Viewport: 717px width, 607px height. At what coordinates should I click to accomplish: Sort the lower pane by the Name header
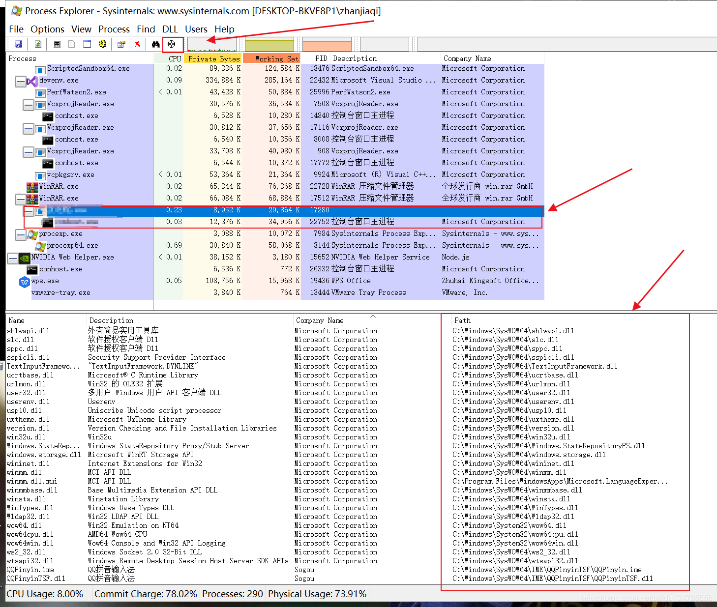tap(46, 320)
